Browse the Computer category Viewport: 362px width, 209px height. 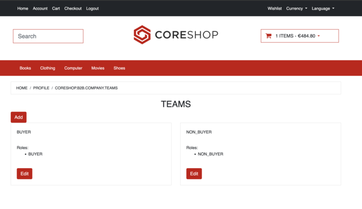tap(73, 68)
